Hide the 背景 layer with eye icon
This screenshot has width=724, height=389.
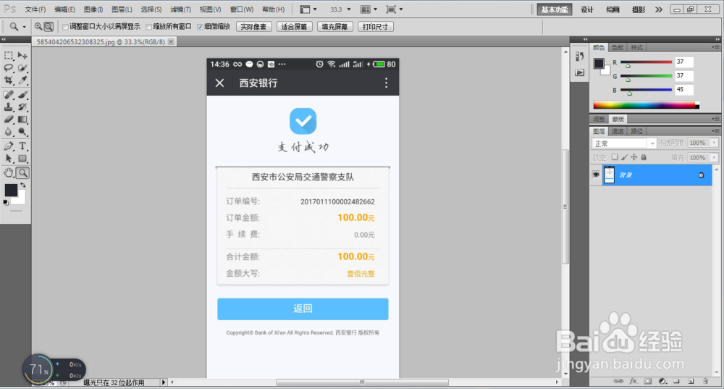coord(596,175)
